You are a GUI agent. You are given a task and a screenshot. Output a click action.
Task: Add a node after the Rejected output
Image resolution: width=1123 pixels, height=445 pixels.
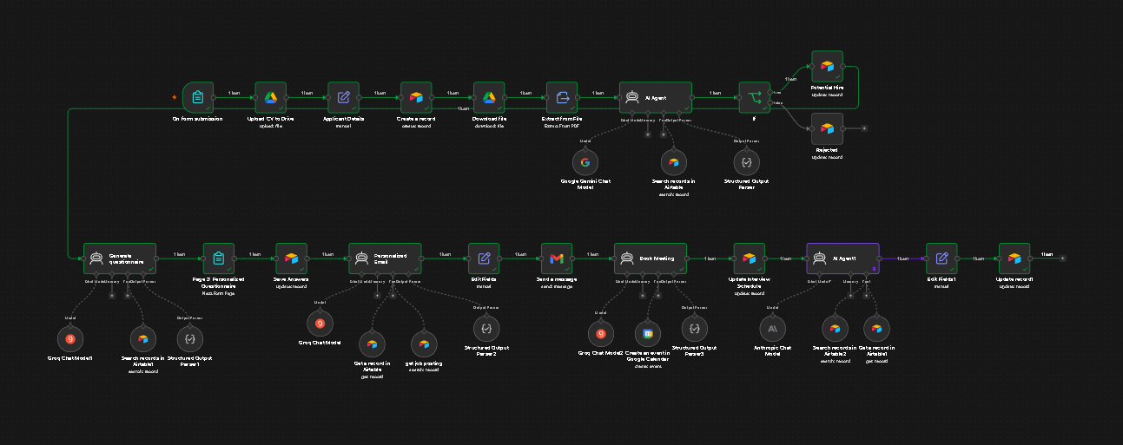pyautogui.click(x=863, y=128)
